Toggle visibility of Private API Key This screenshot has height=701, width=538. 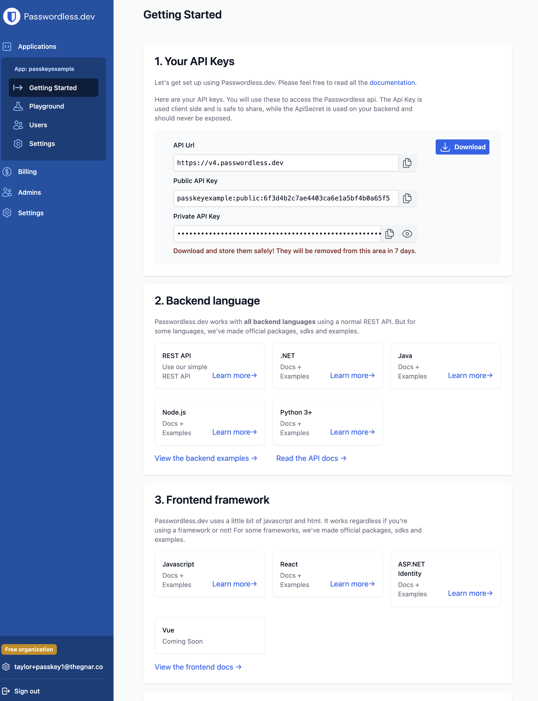tap(407, 233)
